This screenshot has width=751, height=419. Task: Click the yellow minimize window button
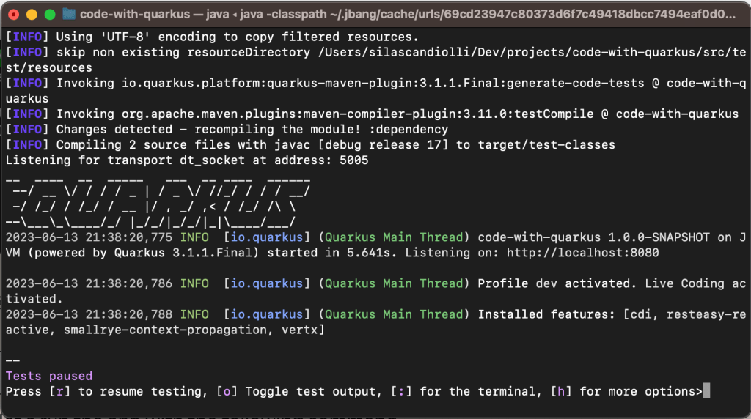pos(32,14)
